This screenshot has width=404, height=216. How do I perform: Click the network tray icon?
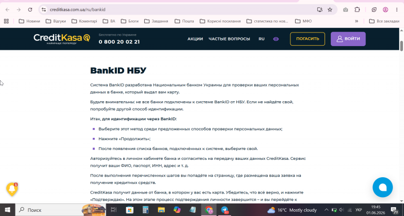(350, 210)
